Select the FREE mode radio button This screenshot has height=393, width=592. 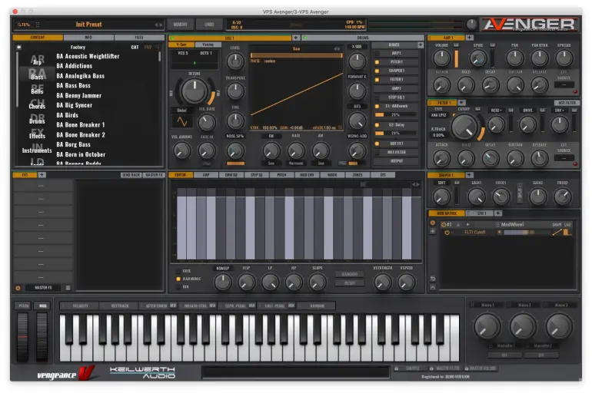(x=178, y=271)
